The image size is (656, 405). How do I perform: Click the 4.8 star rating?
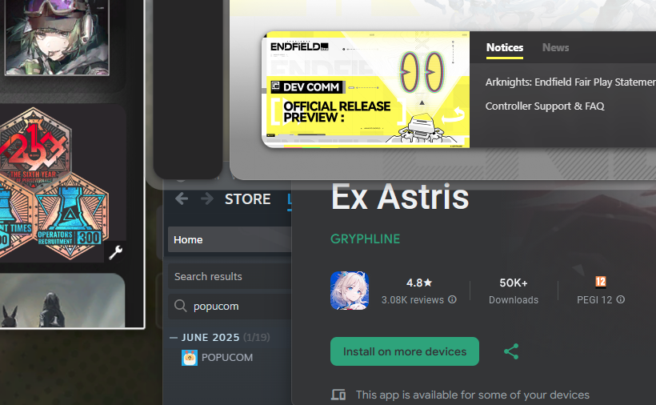[x=418, y=283]
